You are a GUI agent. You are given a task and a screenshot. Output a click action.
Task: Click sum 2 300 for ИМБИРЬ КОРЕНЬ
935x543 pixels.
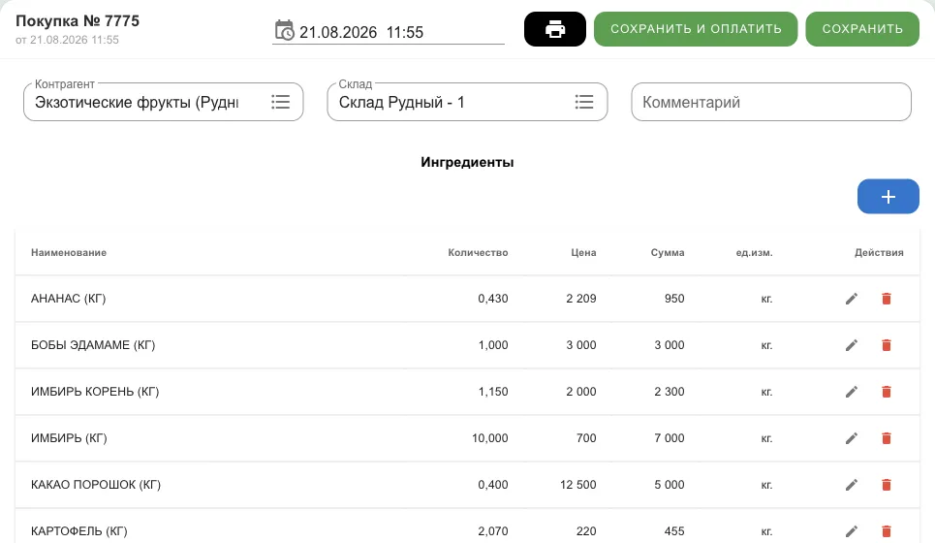tap(670, 392)
